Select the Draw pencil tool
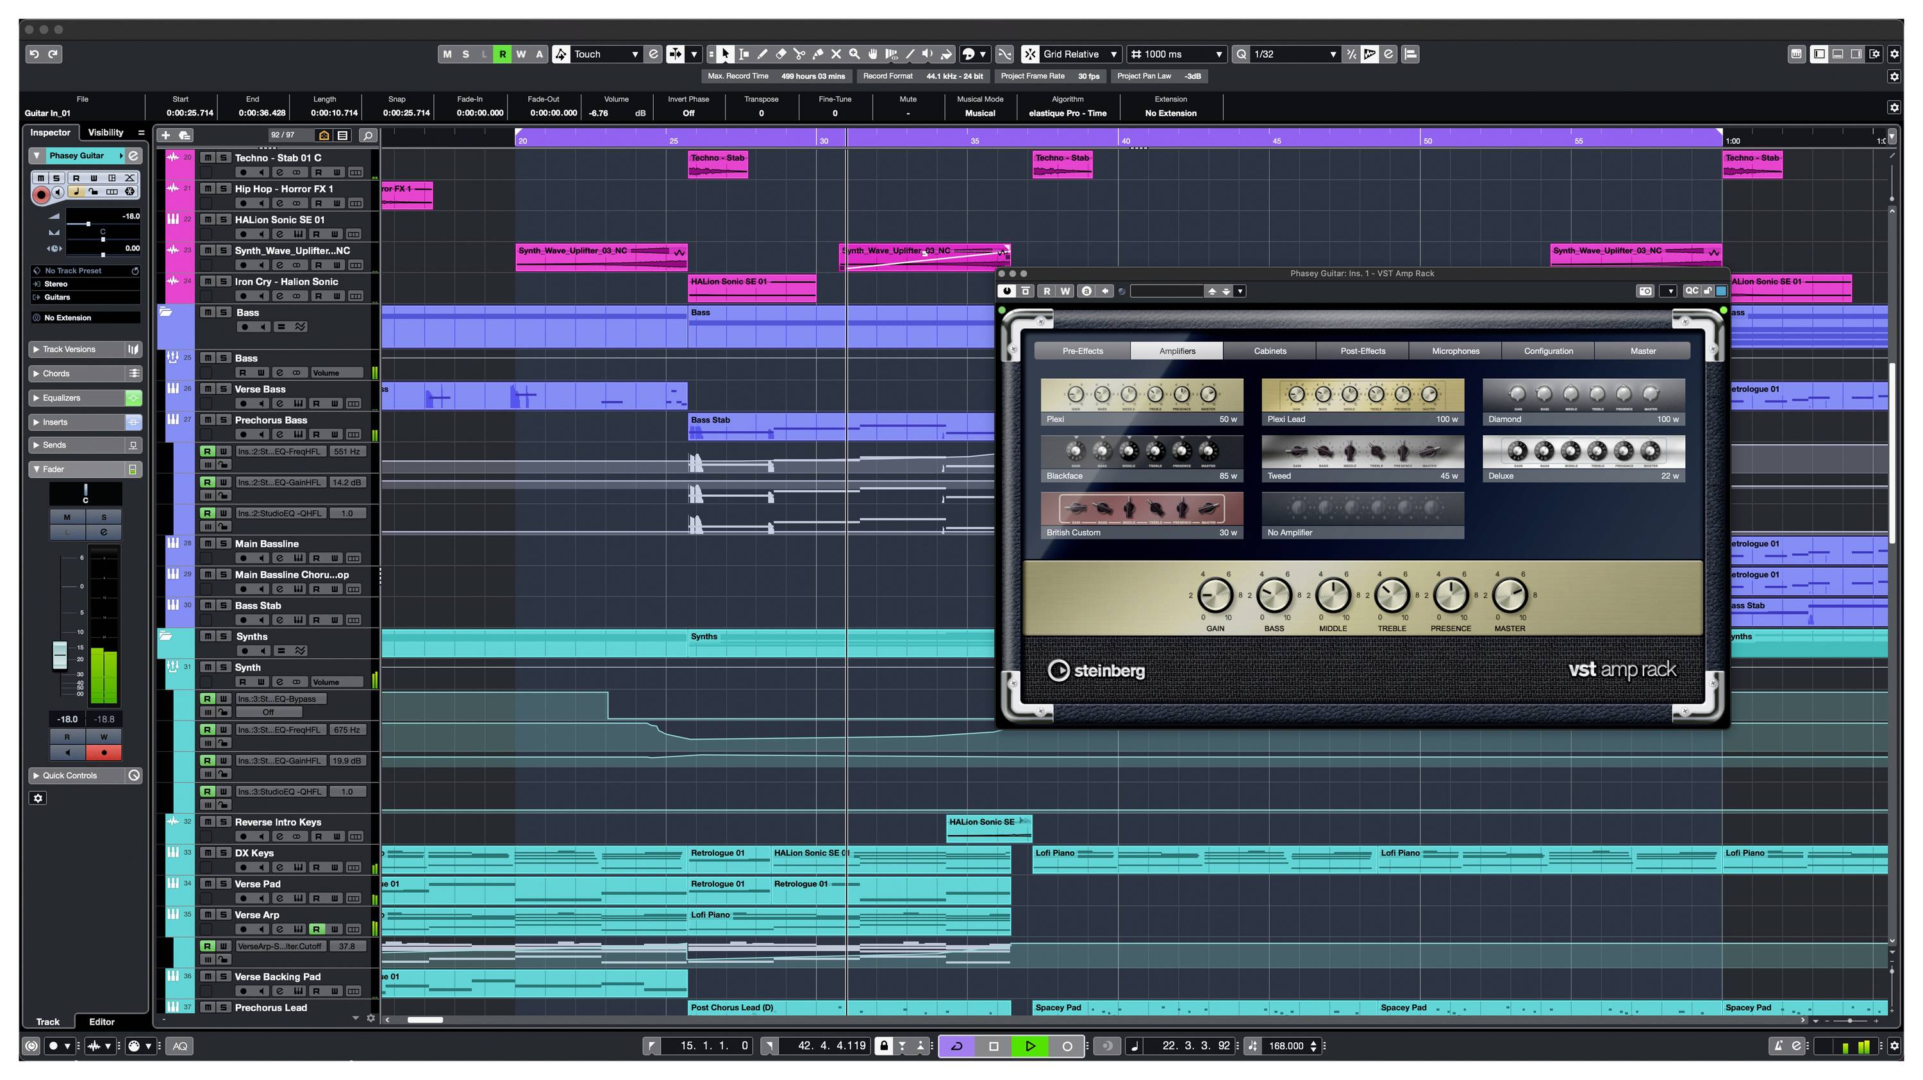 pos(763,54)
